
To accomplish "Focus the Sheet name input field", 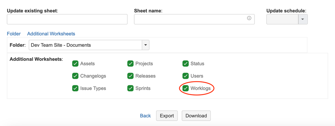I will [194, 19].
